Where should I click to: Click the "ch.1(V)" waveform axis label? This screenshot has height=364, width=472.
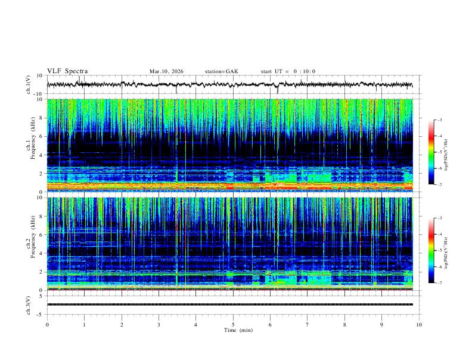(x=28, y=84)
